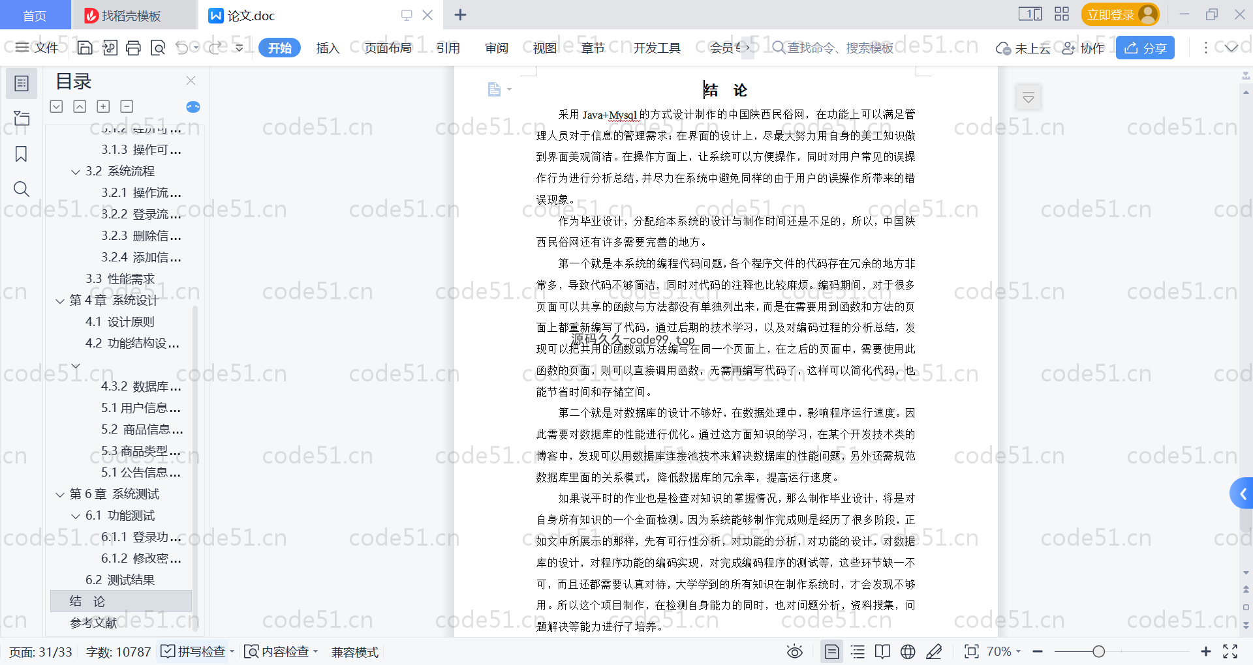
Task: Click the Export to PDF icon
Action: click(110, 48)
